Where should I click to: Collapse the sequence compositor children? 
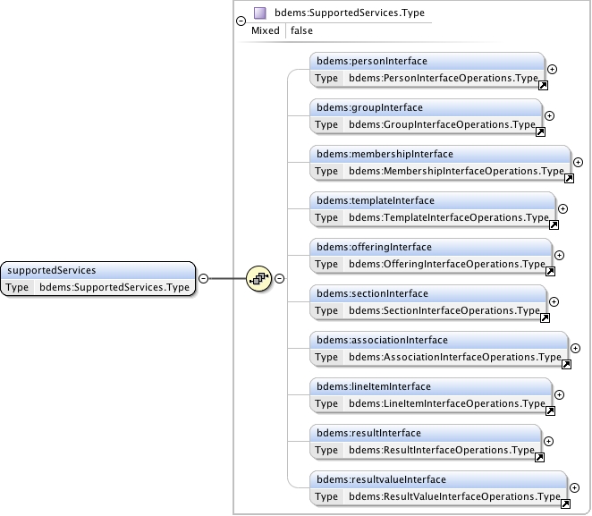click(280, 278)
